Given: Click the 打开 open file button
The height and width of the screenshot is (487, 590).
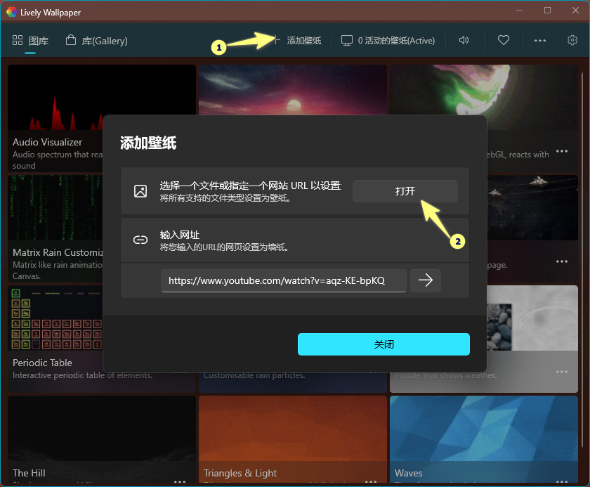Looking at the screenshot, I should tap(405, 191).
